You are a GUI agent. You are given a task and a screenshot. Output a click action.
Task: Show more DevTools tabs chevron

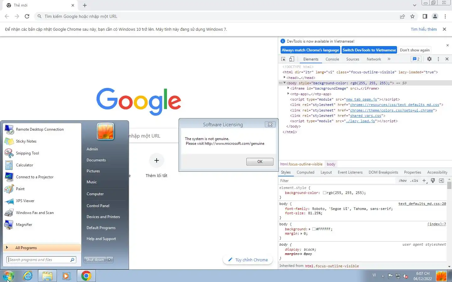coord(389,59)
